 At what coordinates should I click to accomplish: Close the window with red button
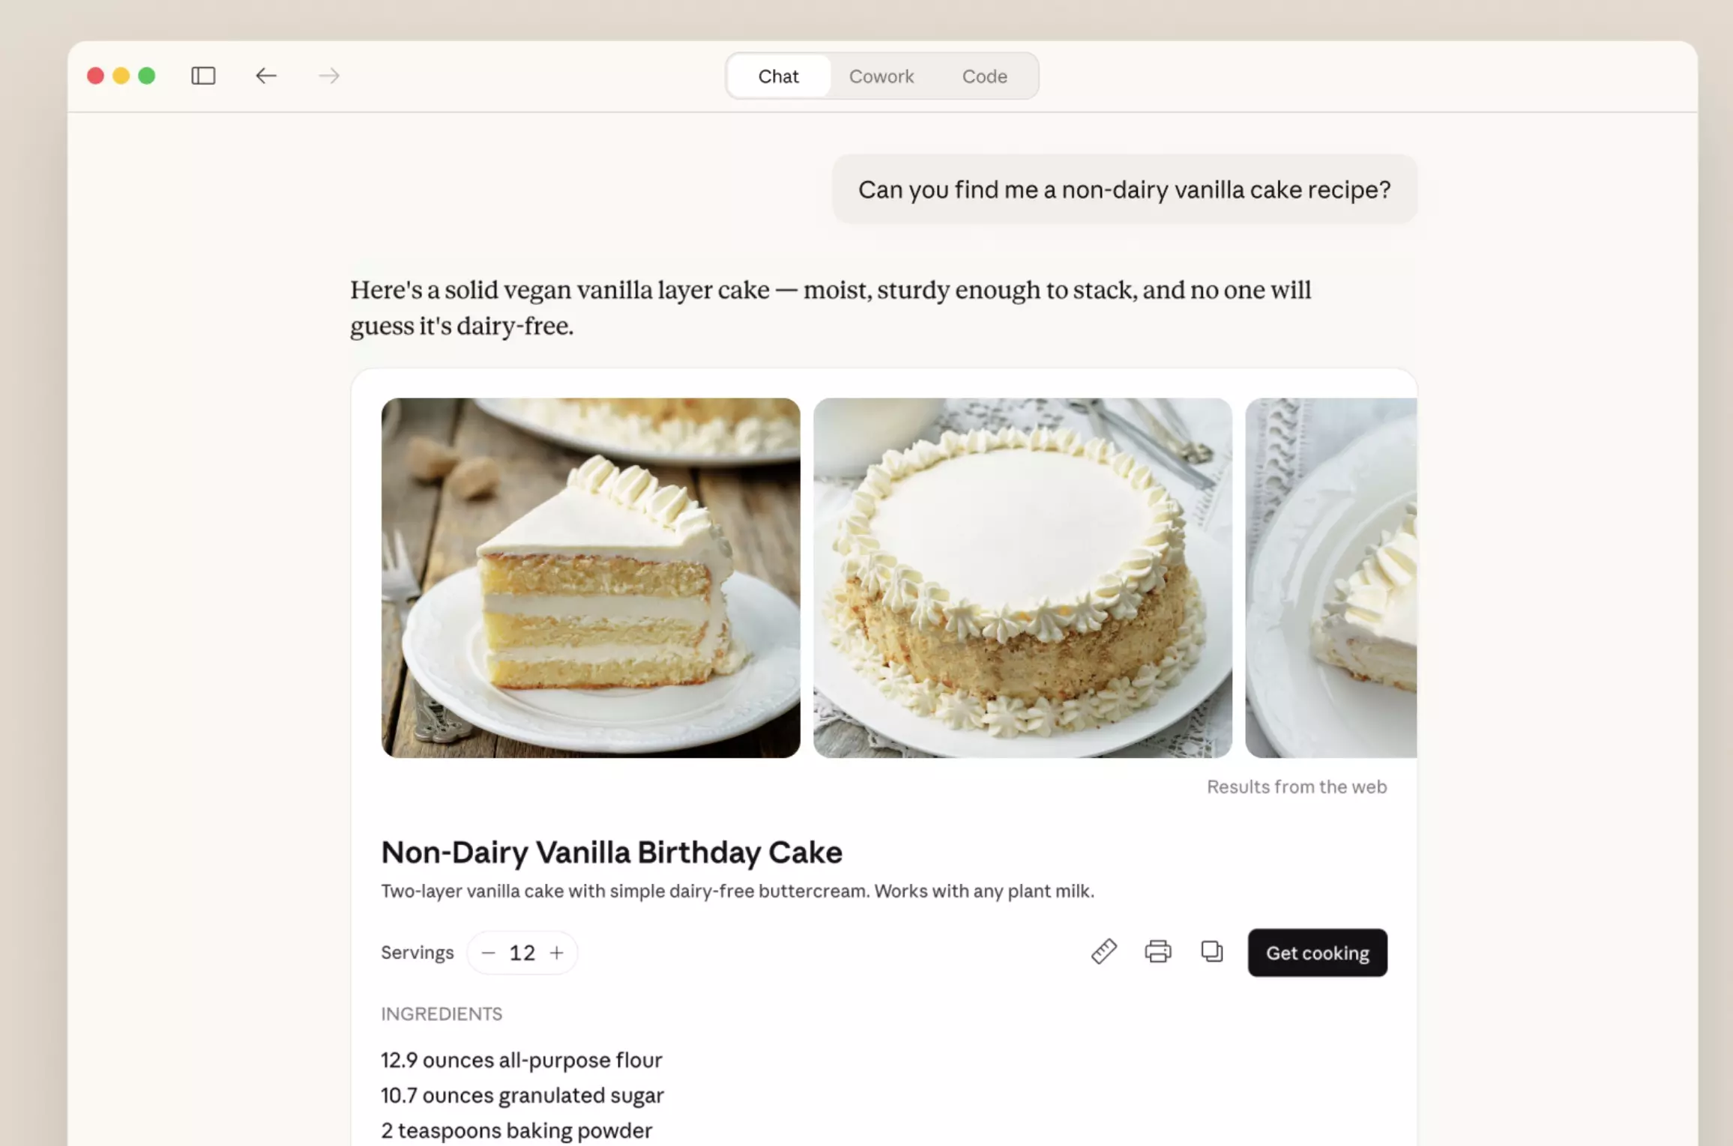coord(95,76)
